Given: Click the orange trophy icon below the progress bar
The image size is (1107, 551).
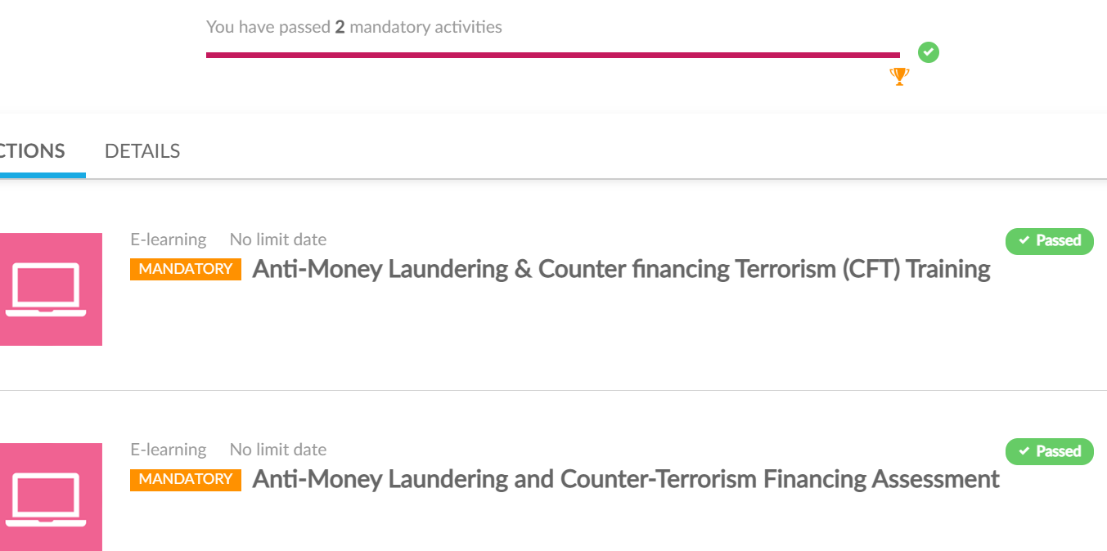Looking at the screenshot, I should coord(899,77).
